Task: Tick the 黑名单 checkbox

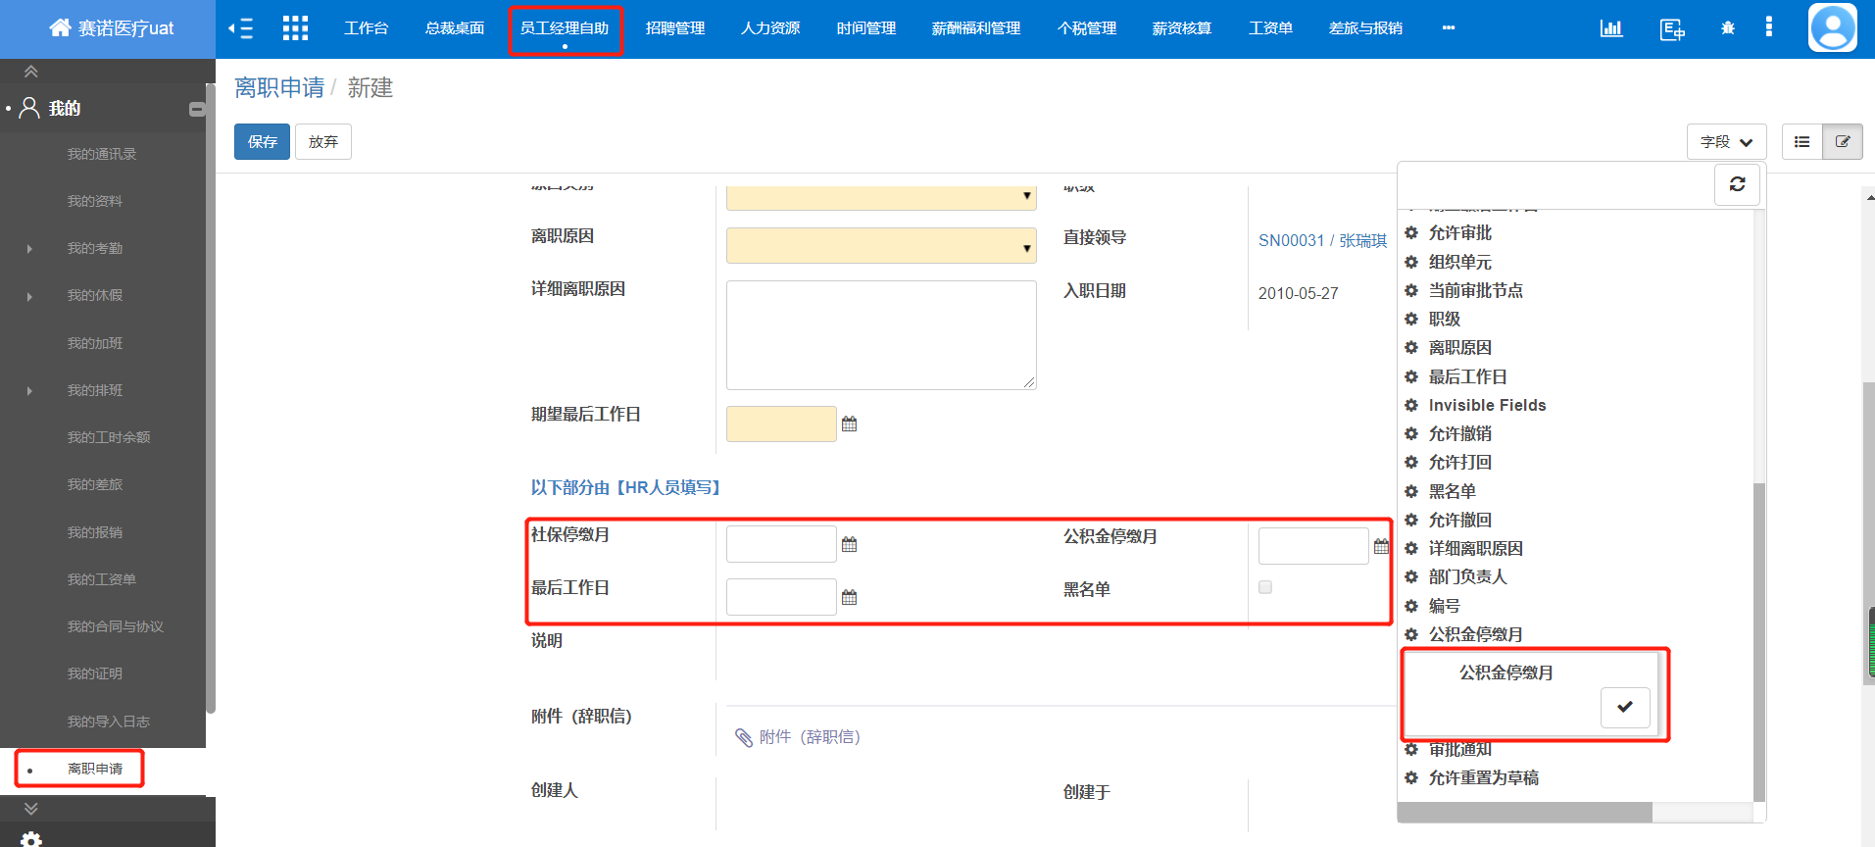Action: pyautogui.click(x=1265, y=587)
